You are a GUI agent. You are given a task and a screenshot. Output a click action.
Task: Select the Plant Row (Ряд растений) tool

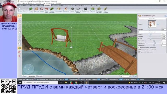(x=105, y=10)
